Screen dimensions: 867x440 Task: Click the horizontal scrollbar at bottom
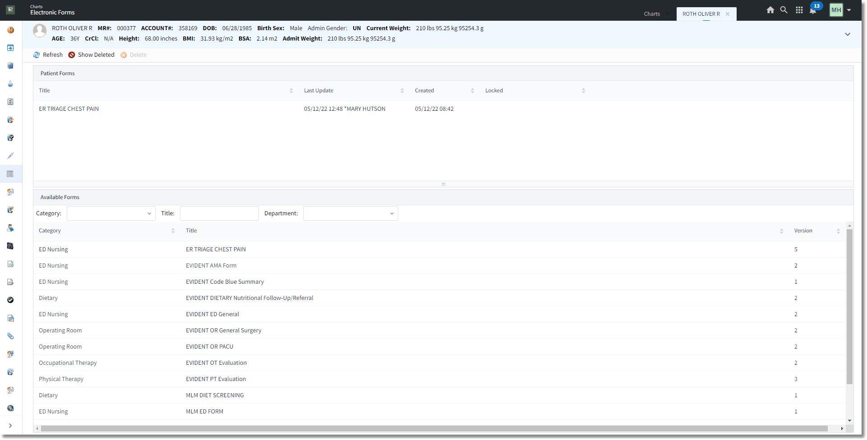pyautogui.click(x=434, y=429)
